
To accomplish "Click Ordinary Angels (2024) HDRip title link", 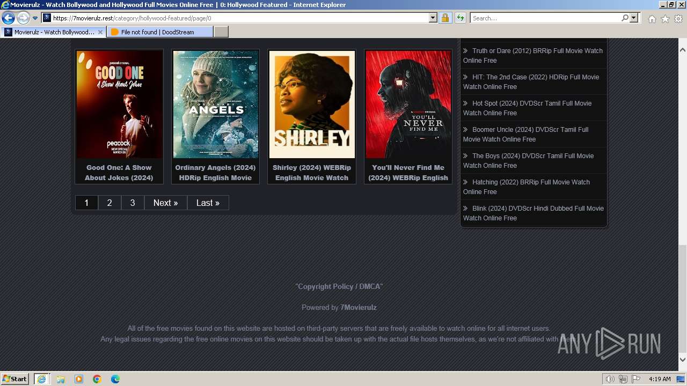I will click(x=215, y=173).
